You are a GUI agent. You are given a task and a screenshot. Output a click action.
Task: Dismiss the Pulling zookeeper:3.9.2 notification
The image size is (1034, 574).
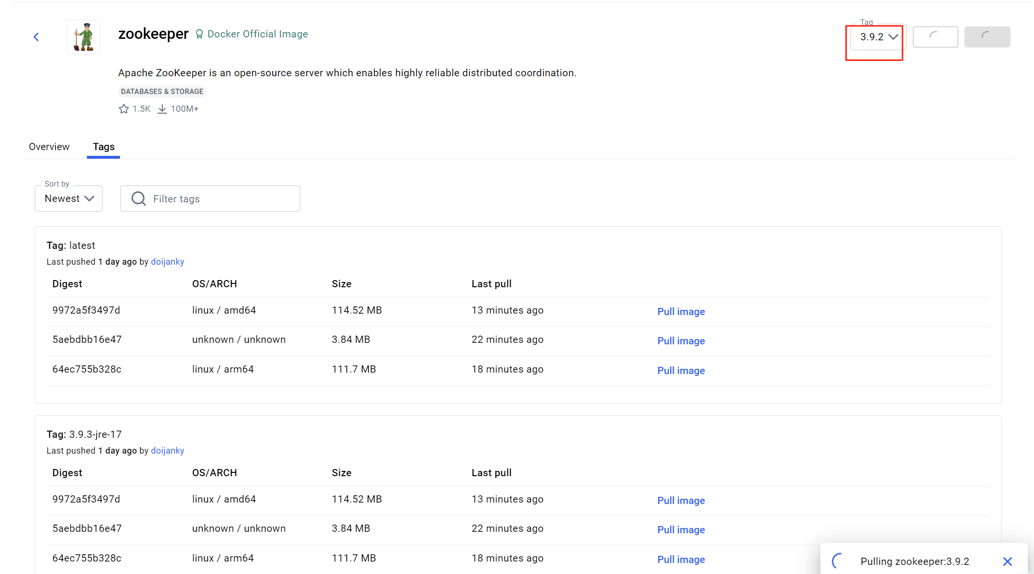click(1007, 562)
